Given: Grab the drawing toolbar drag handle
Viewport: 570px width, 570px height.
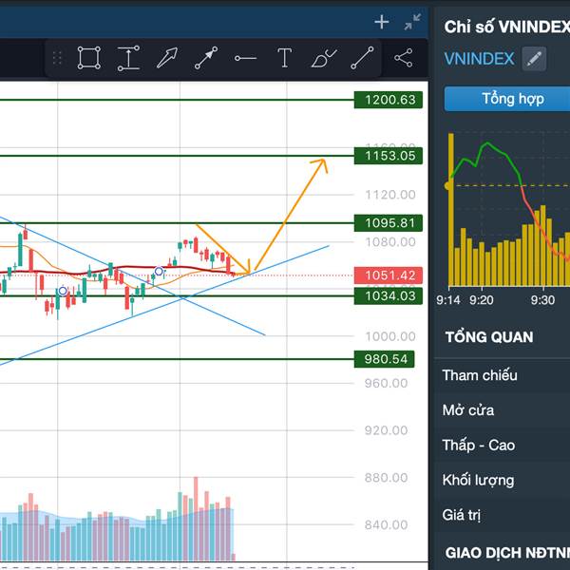Looking at the screenshot, I should pyautogui.click(x=57, y=58).
